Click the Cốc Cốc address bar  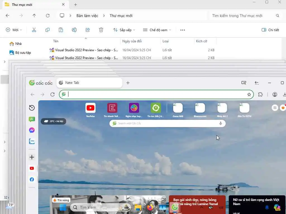[x=156, y=94]
